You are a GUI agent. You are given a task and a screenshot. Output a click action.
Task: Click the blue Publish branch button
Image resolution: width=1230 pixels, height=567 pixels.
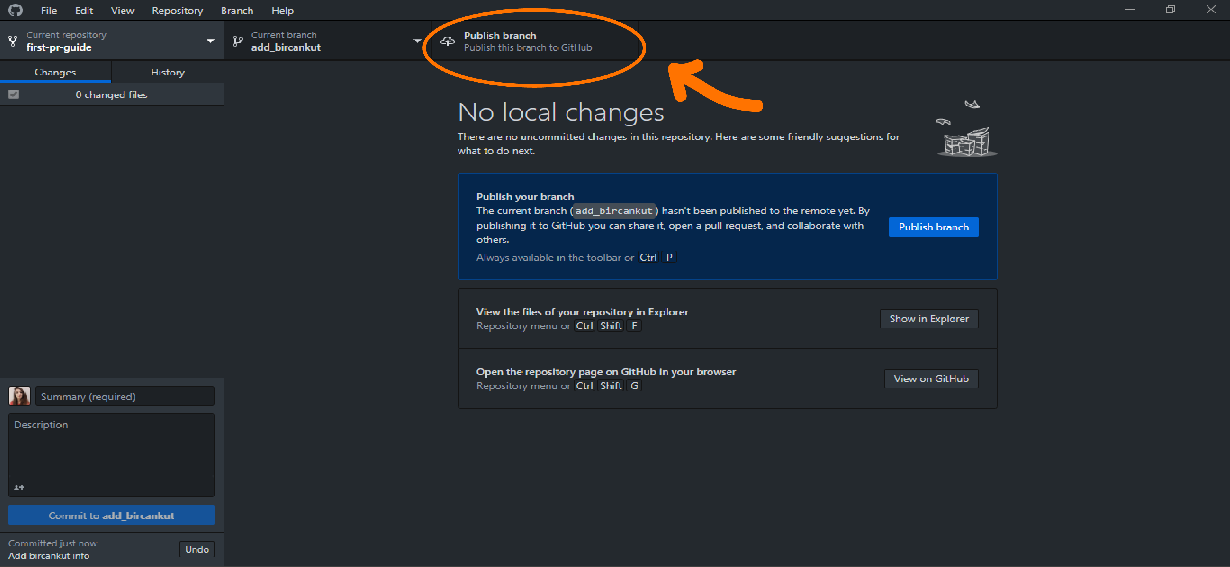click(x=933, y=227)
